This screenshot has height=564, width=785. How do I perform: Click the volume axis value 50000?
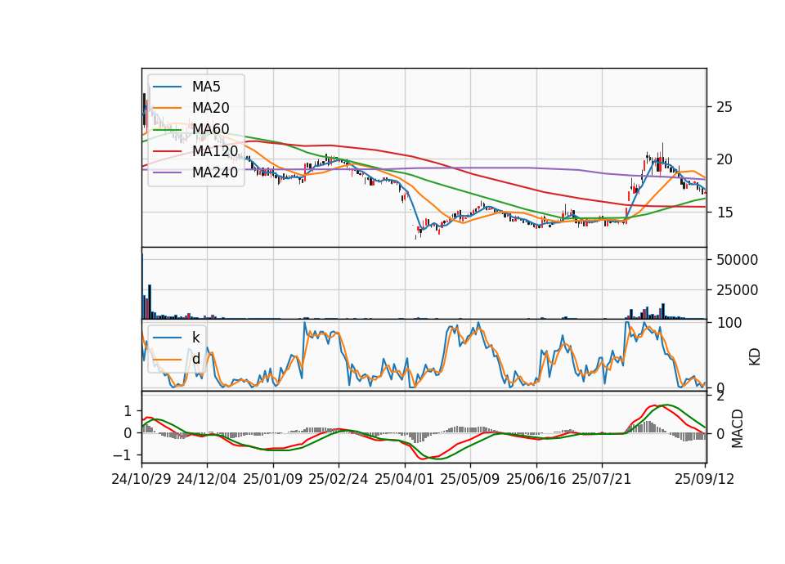[737, 260]
